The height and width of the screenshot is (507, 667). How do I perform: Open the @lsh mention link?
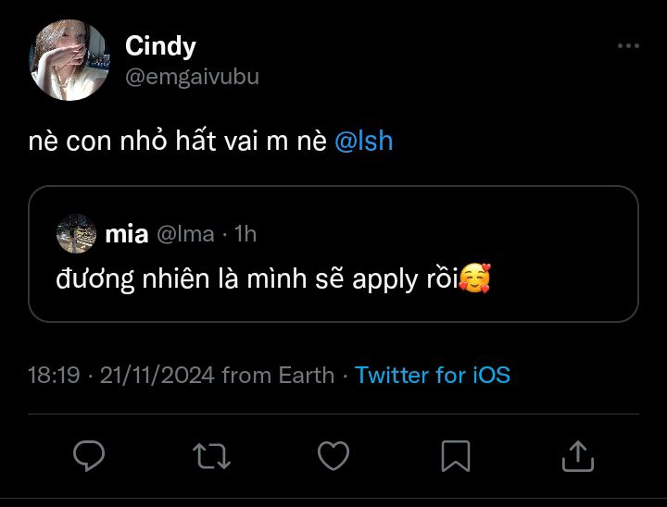coord(363,142)
